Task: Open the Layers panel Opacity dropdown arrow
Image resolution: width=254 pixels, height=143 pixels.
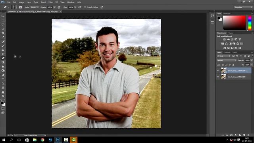Action: pyautogui.click(x=252, y=60)
